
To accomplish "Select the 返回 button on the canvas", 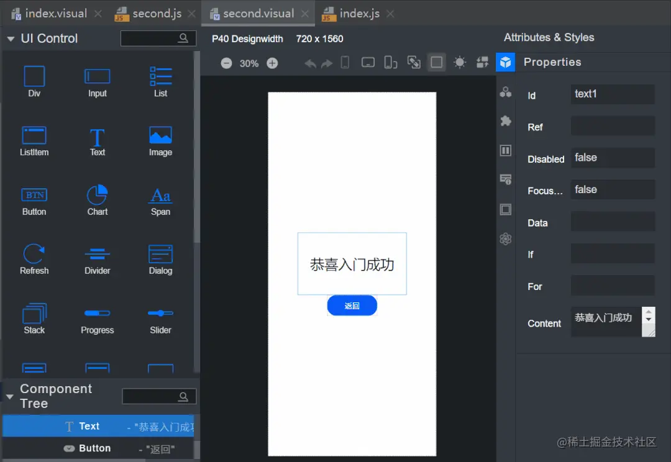I will 352,305.
